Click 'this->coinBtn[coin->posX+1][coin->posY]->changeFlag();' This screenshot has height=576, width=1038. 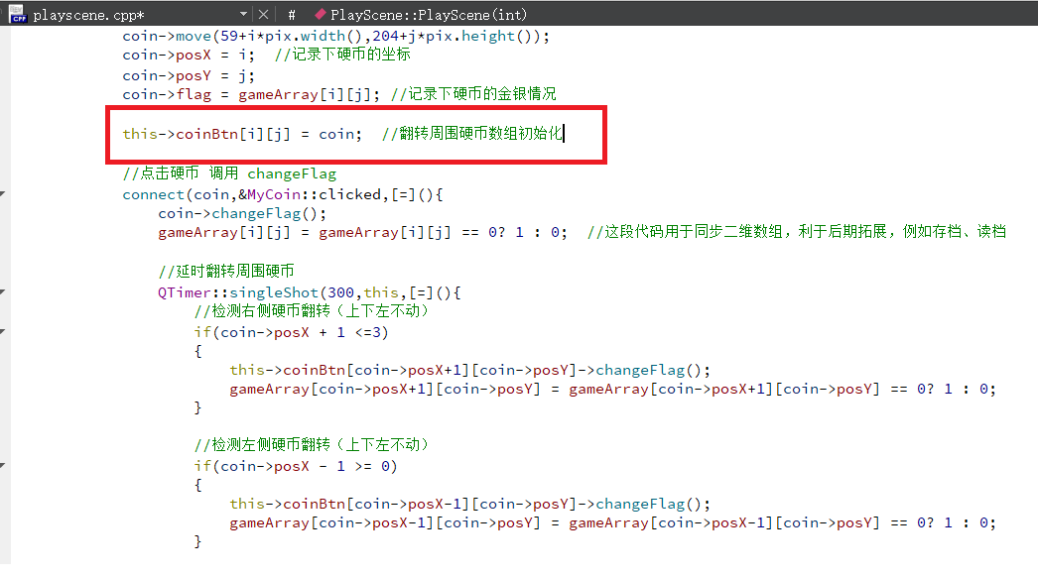click(x=470, y=370)
